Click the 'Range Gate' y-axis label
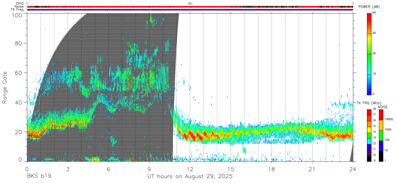 coord(5,87)
